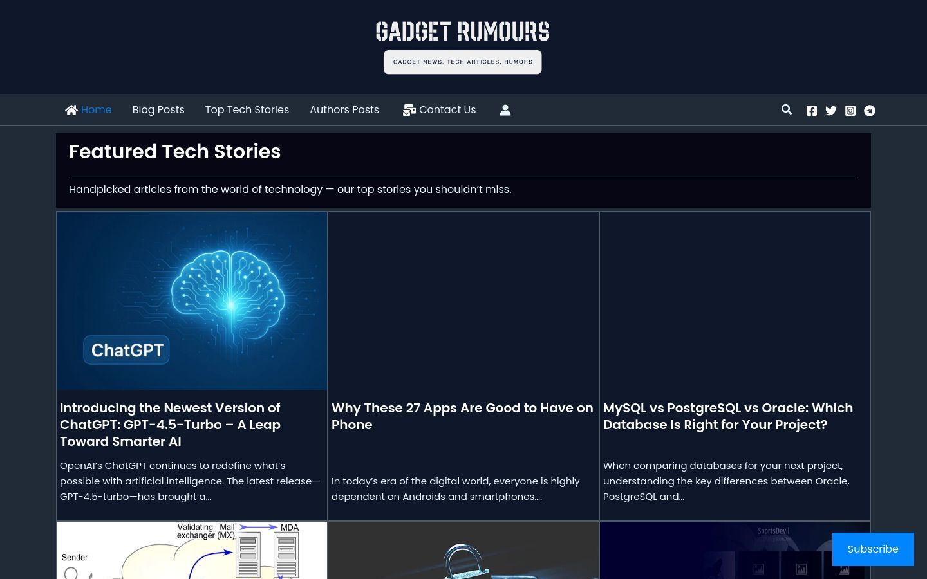Open the padlock article thumbnail
This screenshot has height=579, width=927.
click(464, 550)
